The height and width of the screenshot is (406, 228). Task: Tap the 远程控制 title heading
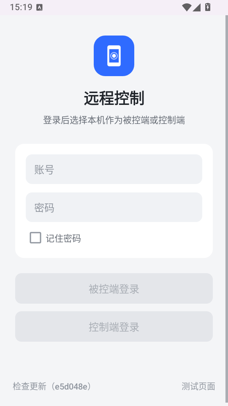114,98
